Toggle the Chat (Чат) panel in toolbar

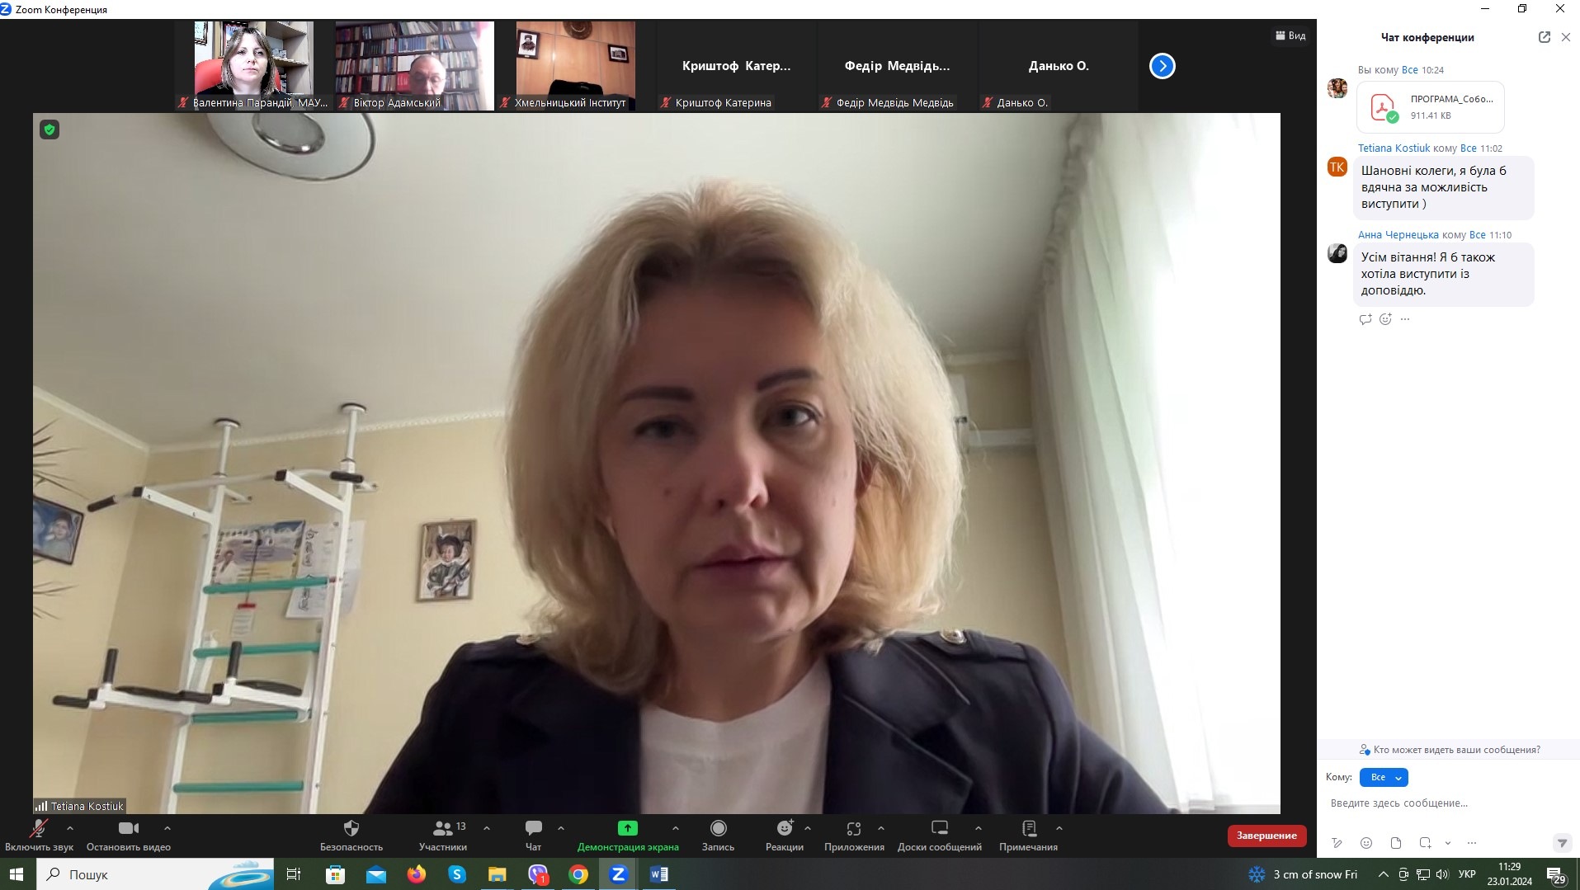(533, 829)
